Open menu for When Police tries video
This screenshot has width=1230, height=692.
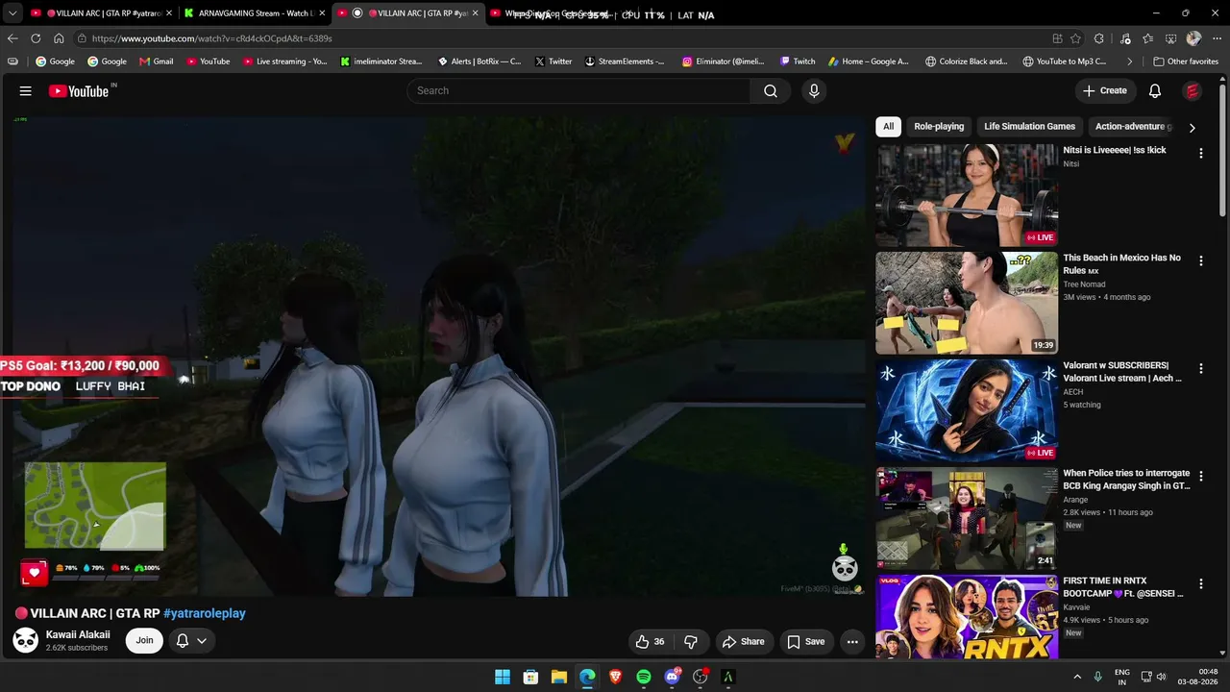[x=1200, y=476]
